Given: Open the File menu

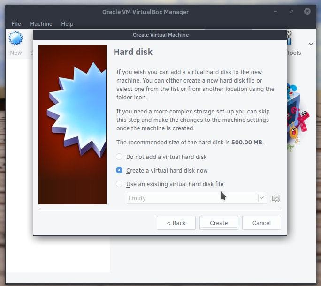Looking at the screenshot, I should pyautogui.click(x=16, y=24).
